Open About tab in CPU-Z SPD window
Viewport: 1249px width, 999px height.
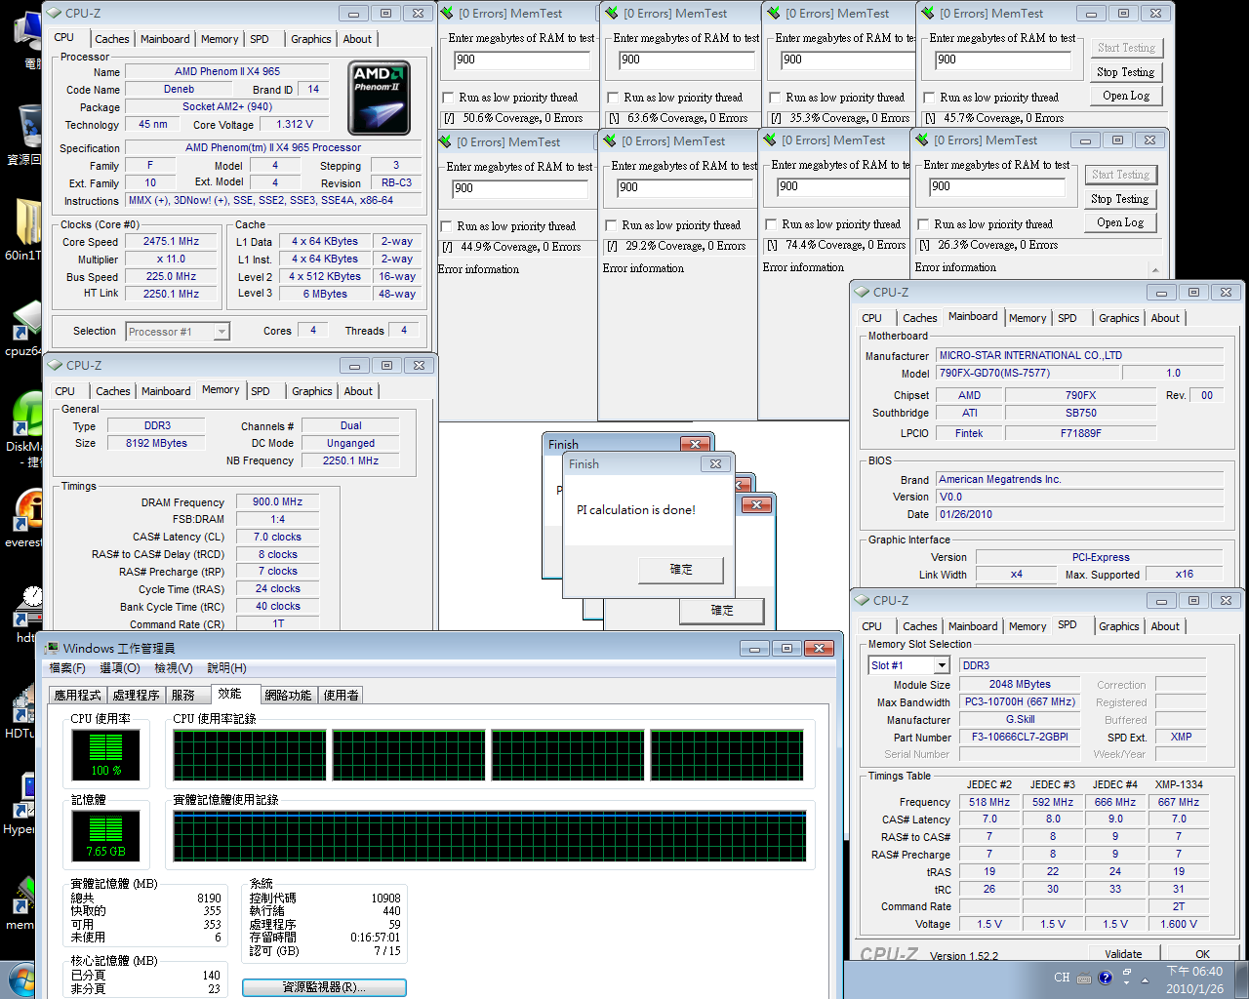[1165, 626]
